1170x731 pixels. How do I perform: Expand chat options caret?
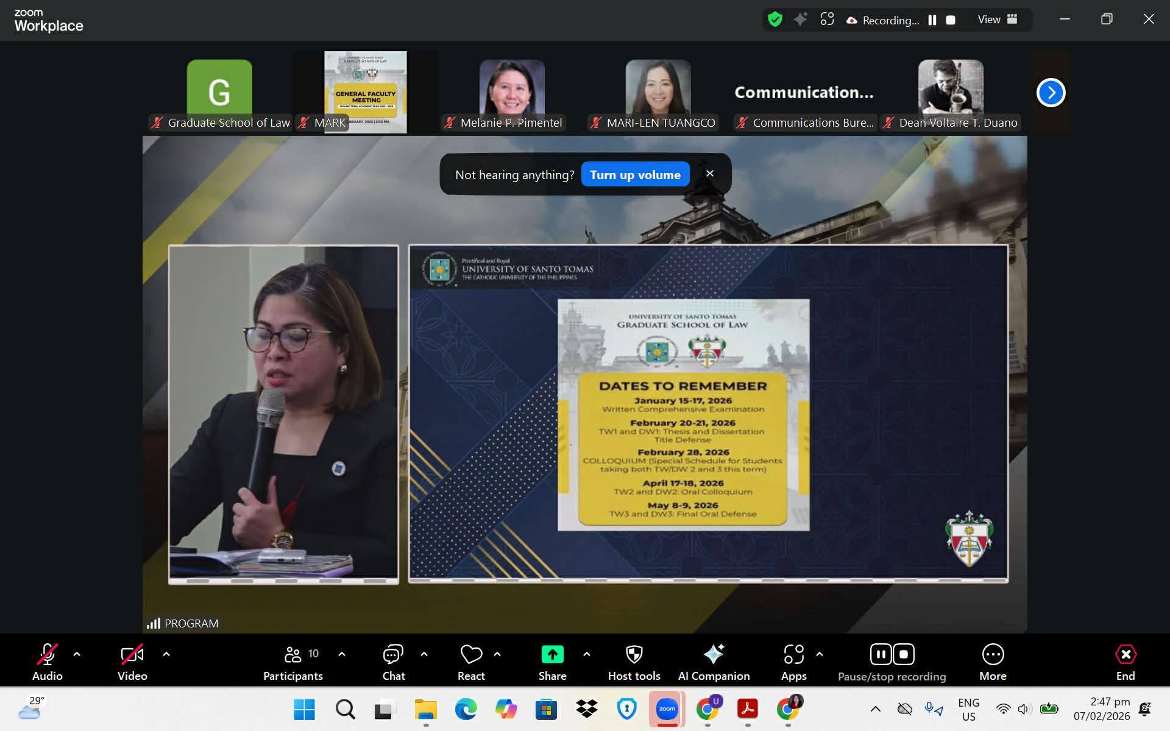coord(424,654)
